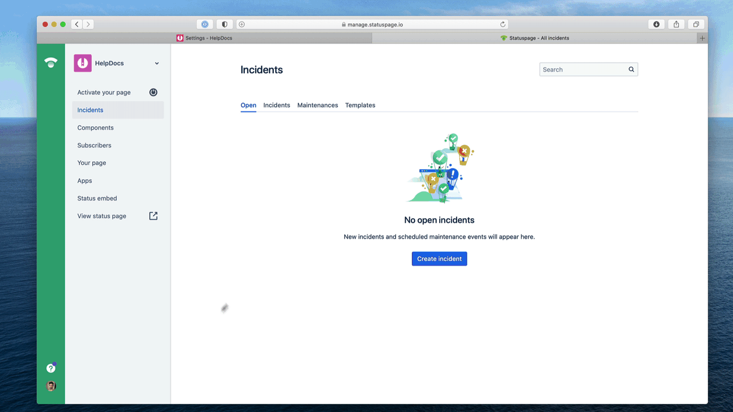Open Components in the sidebar
Image resolution: width=733 pixels, height=412 pixels.
tap(118, 128)
